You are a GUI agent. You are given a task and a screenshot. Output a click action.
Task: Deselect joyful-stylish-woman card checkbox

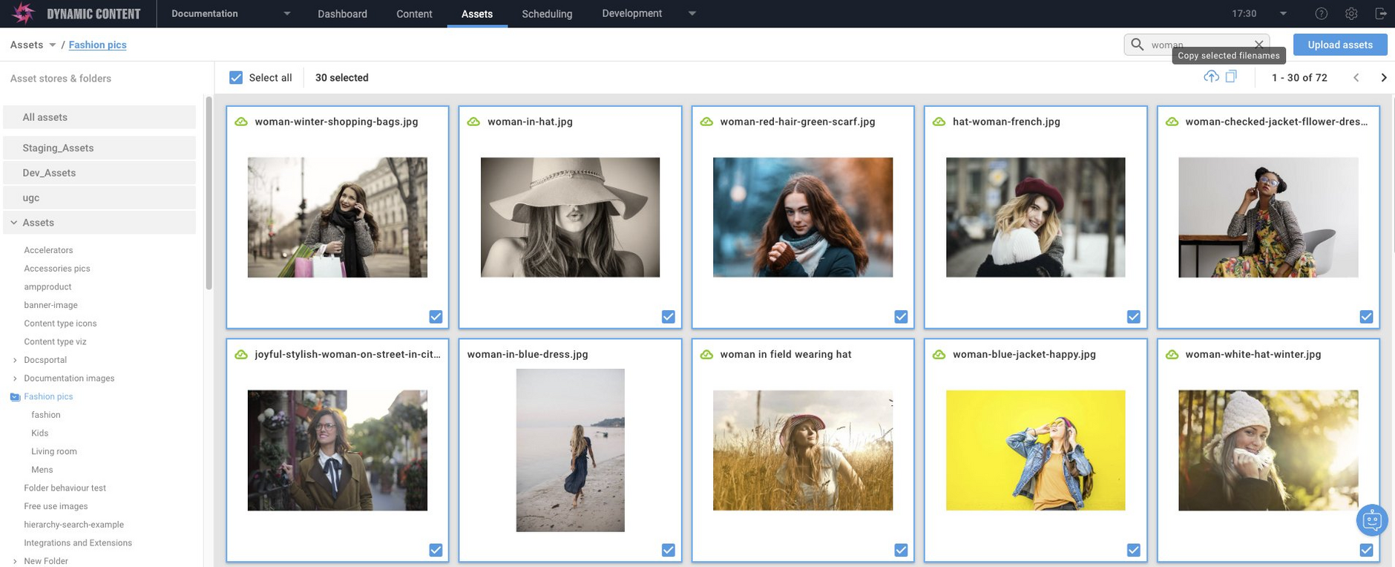tap(436, 550)
